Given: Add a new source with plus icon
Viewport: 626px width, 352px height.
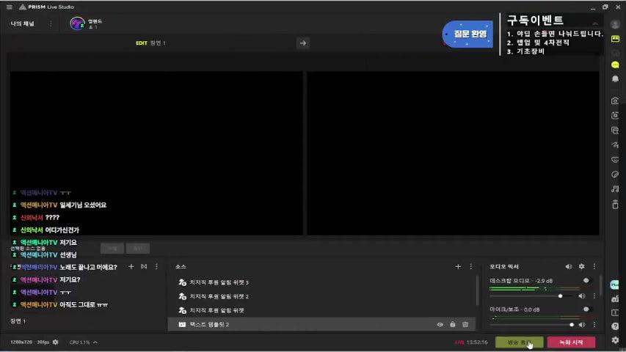Looking at the screenshot, I should click(x=458, y=266).
